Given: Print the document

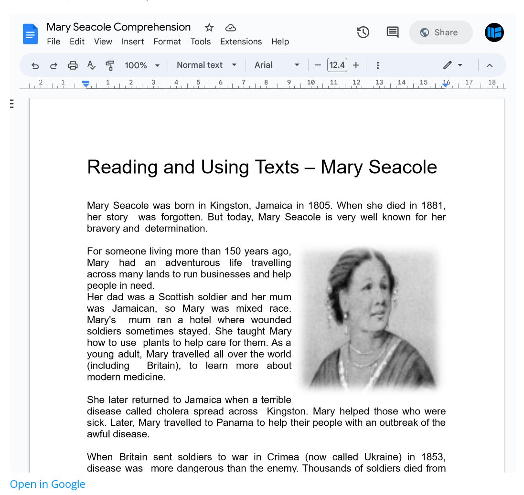Looking at the screenshot, I should (73, 65).
